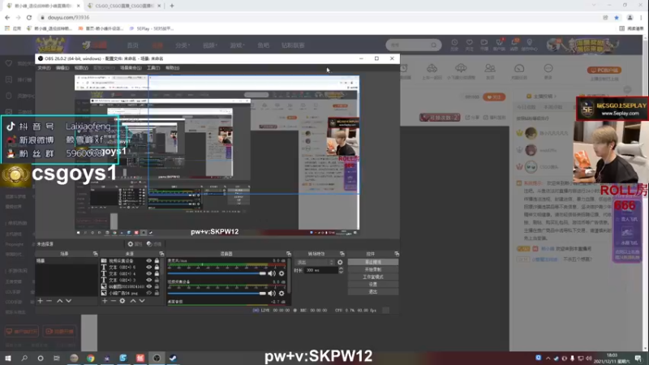Image resolution: width=649 pixels, height=365 pixels.
Task: Open the Tools menu in OBS
Action: [x=153, y=68]
